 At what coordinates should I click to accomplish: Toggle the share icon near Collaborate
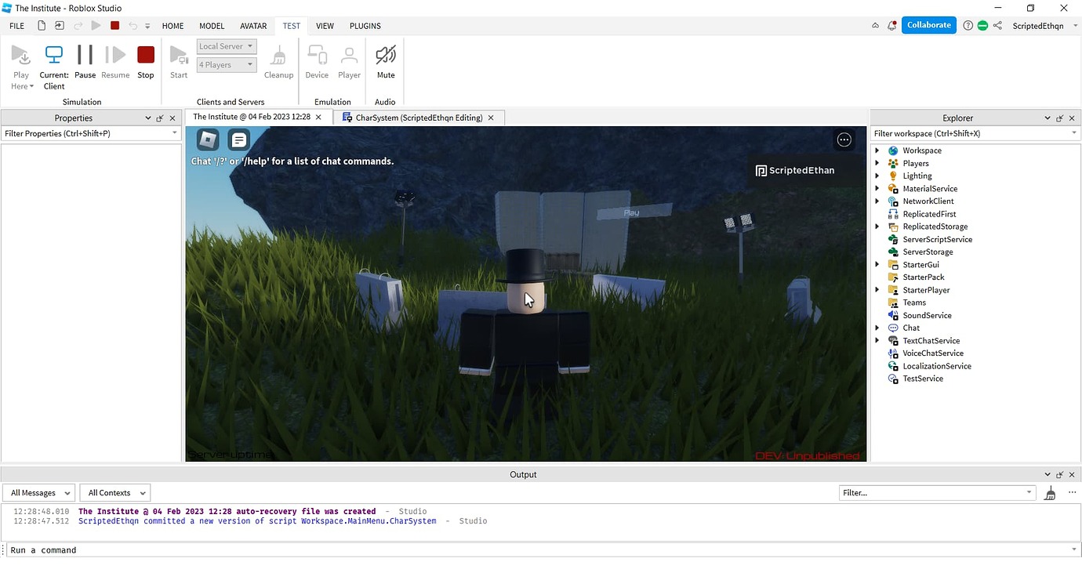click(997, 25)
